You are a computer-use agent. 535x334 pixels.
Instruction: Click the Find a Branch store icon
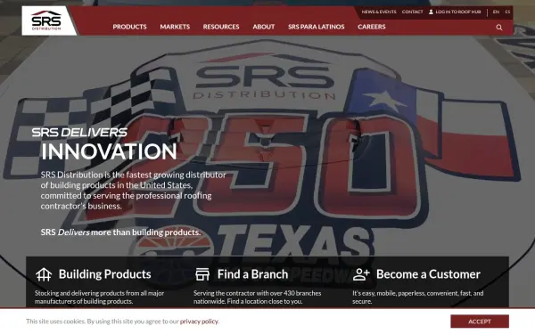pos(202,274)
